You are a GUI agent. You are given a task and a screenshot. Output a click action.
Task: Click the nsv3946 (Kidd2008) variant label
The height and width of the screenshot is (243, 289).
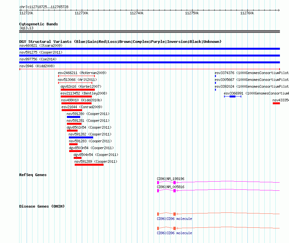37,66
